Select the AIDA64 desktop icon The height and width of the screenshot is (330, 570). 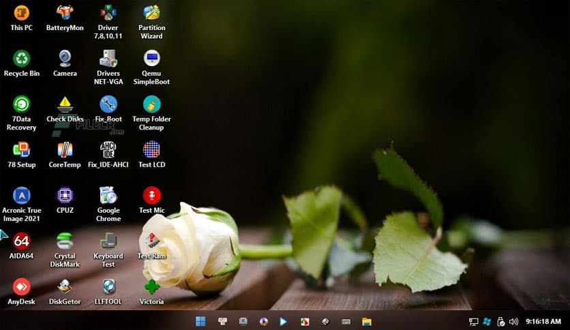[22, 241]
